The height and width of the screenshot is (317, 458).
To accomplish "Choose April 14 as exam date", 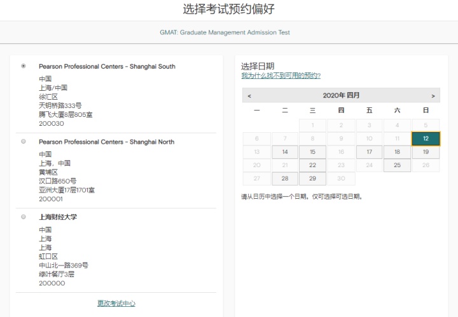I will (x=285, y=152).
